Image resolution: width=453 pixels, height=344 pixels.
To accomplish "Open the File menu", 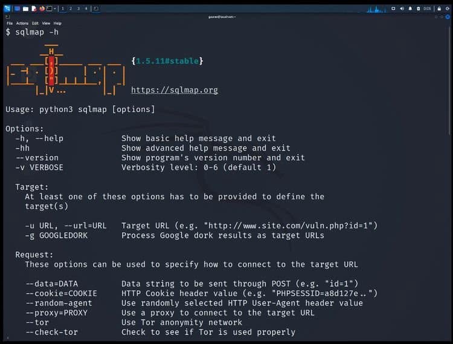I will [10, 23].
